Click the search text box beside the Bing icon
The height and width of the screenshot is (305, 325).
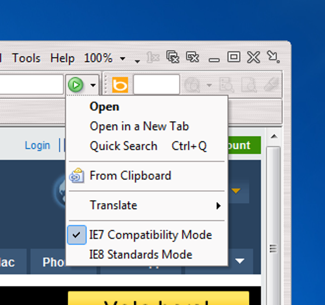coord(156,84)
